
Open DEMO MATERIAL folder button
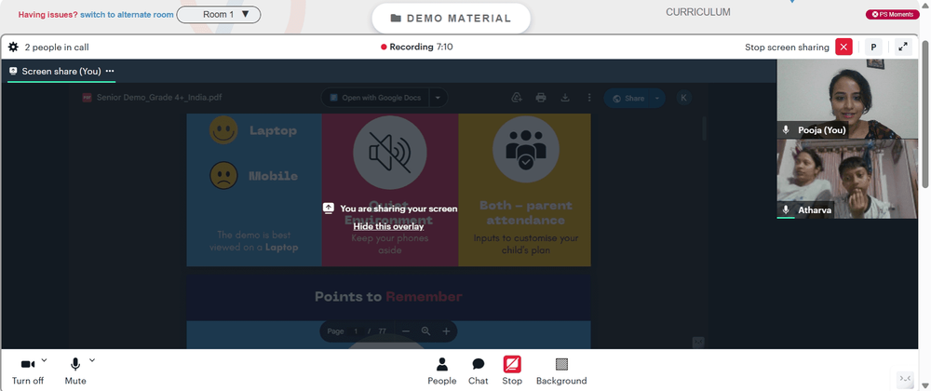point(452,19)
